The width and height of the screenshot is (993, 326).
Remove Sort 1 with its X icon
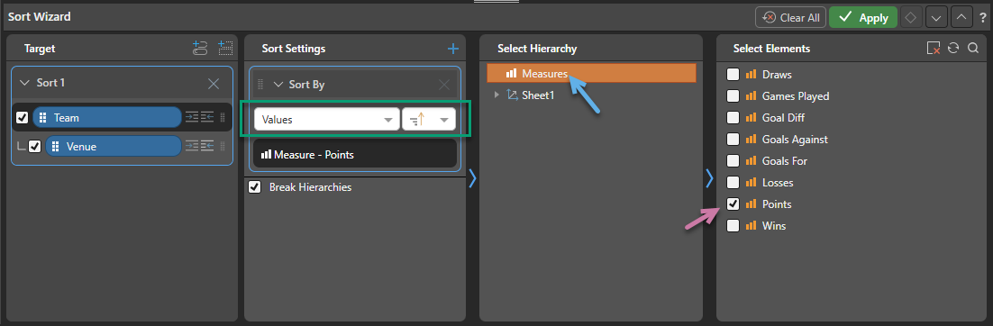coord(214,83)
